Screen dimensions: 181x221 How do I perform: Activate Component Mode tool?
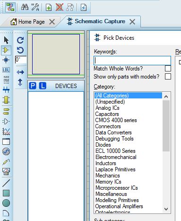(x=6, y=50)
